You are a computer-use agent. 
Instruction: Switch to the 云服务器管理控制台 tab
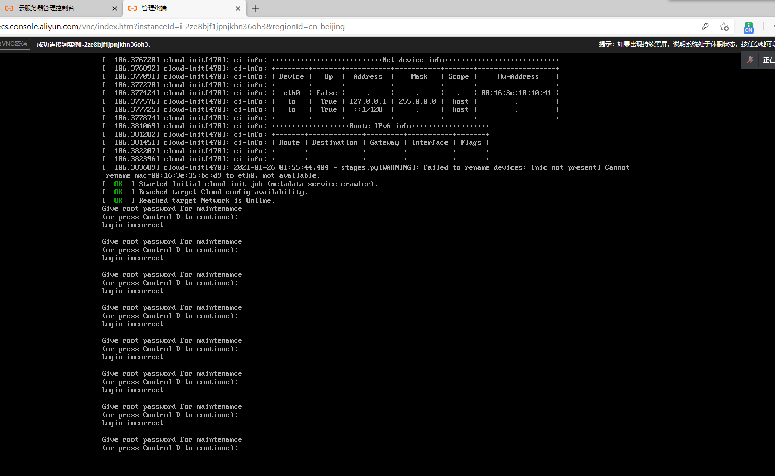tap(61, 8)
